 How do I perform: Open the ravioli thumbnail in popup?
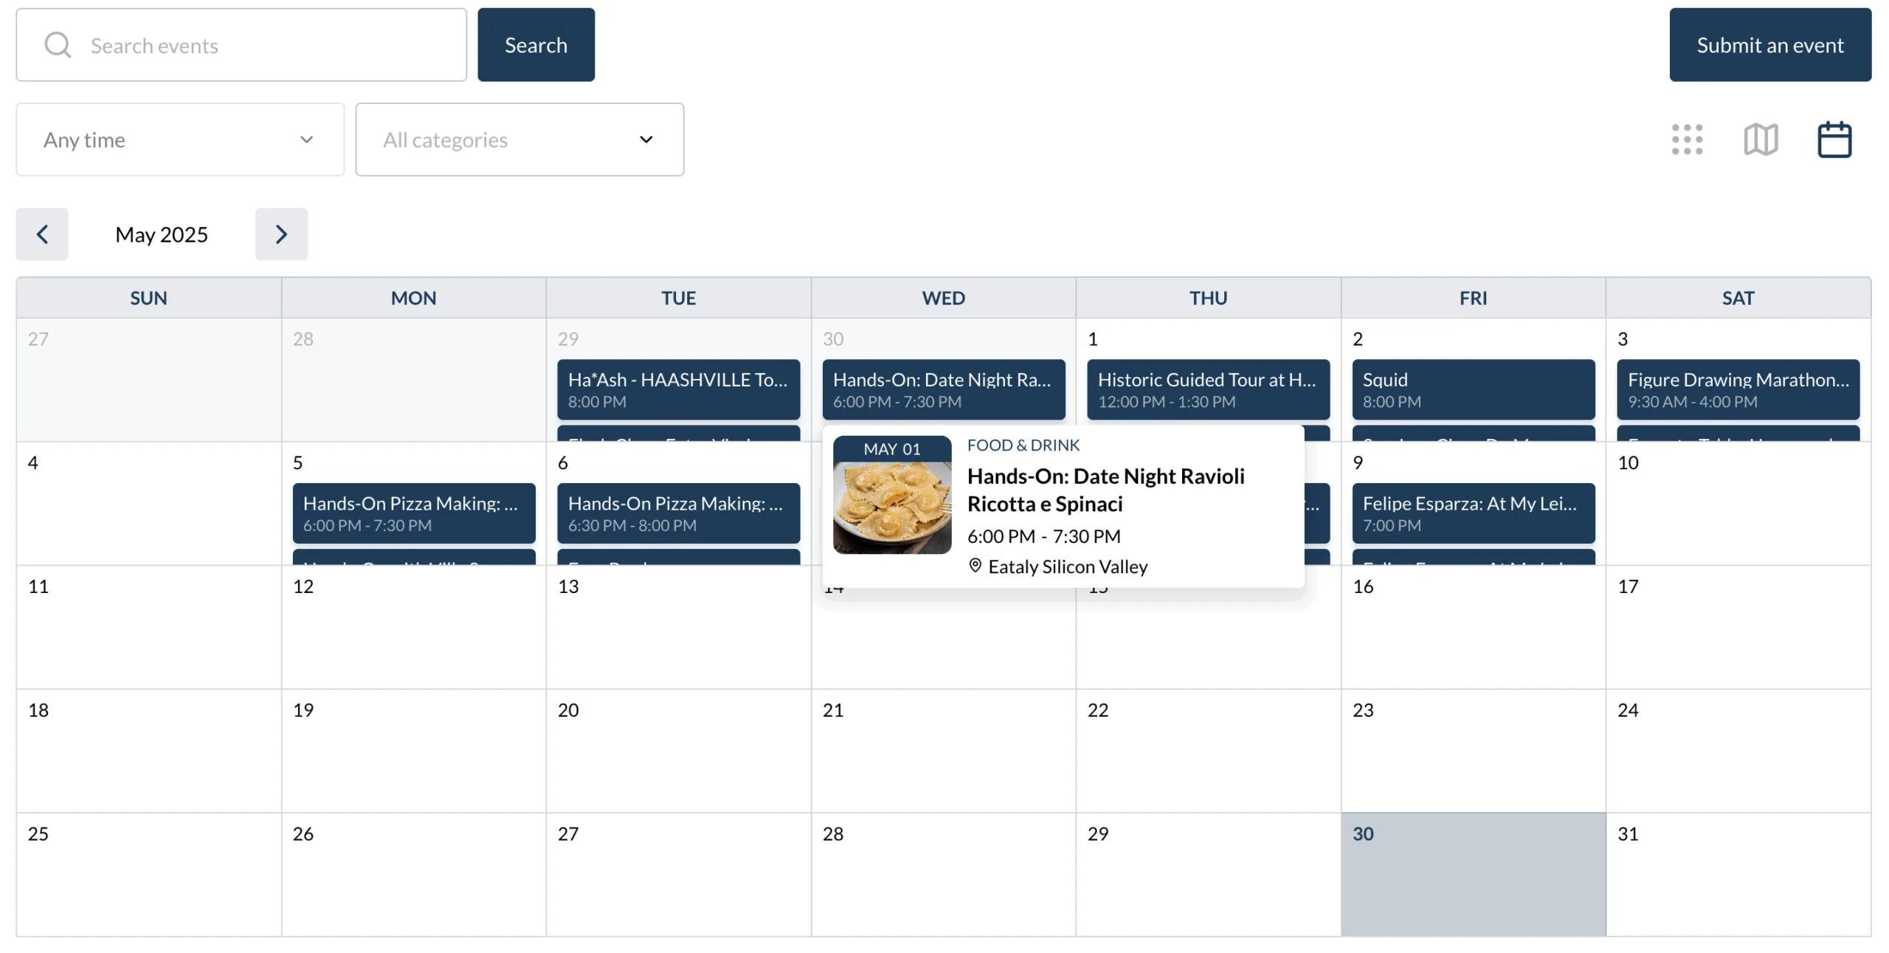coord(892,506)
